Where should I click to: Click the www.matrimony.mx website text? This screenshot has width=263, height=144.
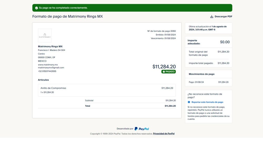pos(48,64)
